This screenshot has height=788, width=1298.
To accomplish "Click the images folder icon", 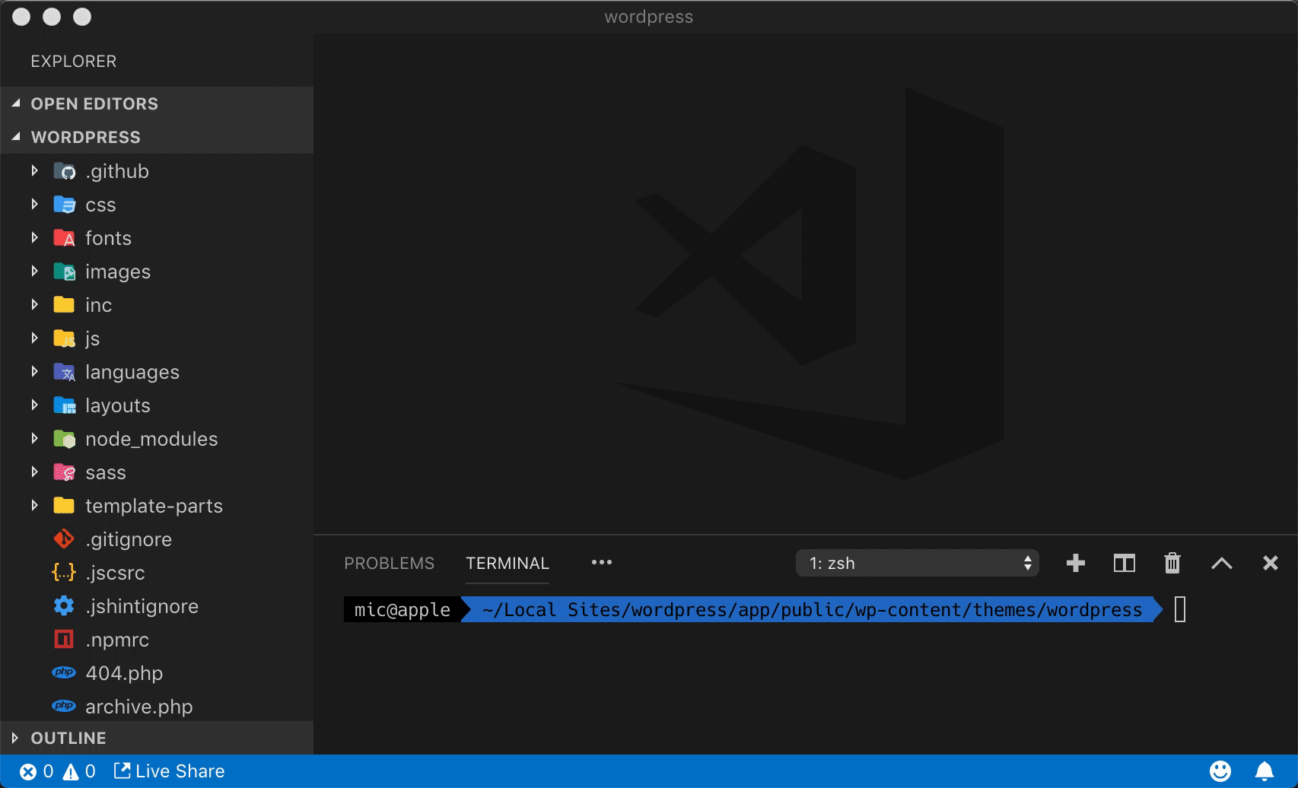I will 65,272.
